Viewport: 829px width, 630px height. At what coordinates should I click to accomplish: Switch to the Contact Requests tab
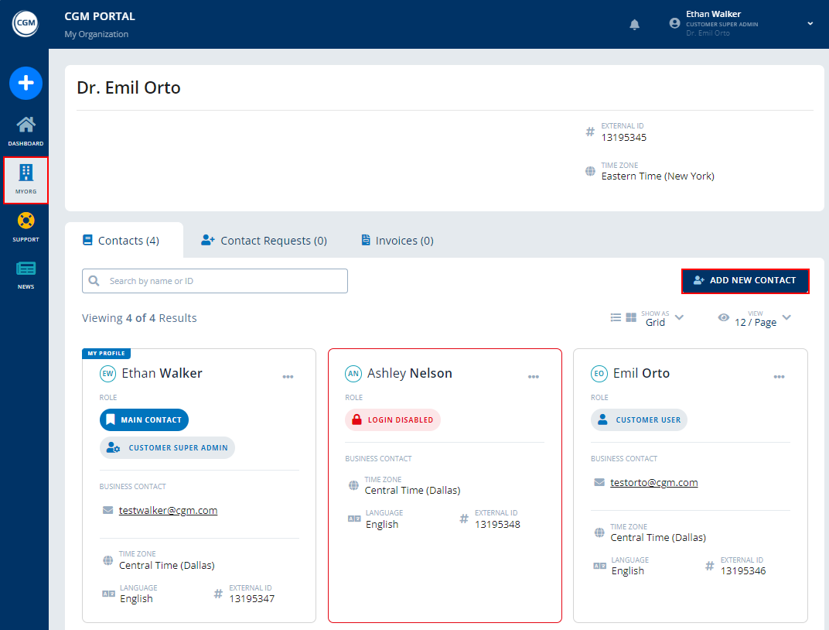[x=264, y=241]
